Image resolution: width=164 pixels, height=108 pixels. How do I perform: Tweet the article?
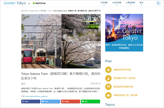[51, 101]
